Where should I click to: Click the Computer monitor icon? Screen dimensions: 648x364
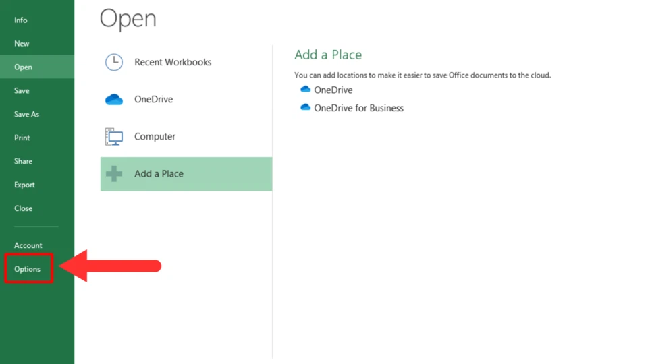tap(114, 137)
